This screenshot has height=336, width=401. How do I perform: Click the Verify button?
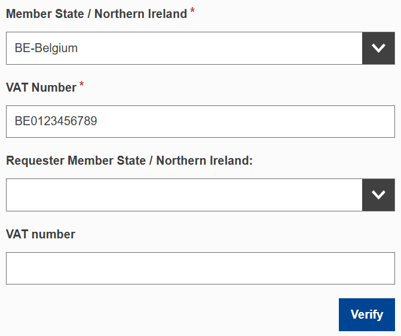(366, 314)
